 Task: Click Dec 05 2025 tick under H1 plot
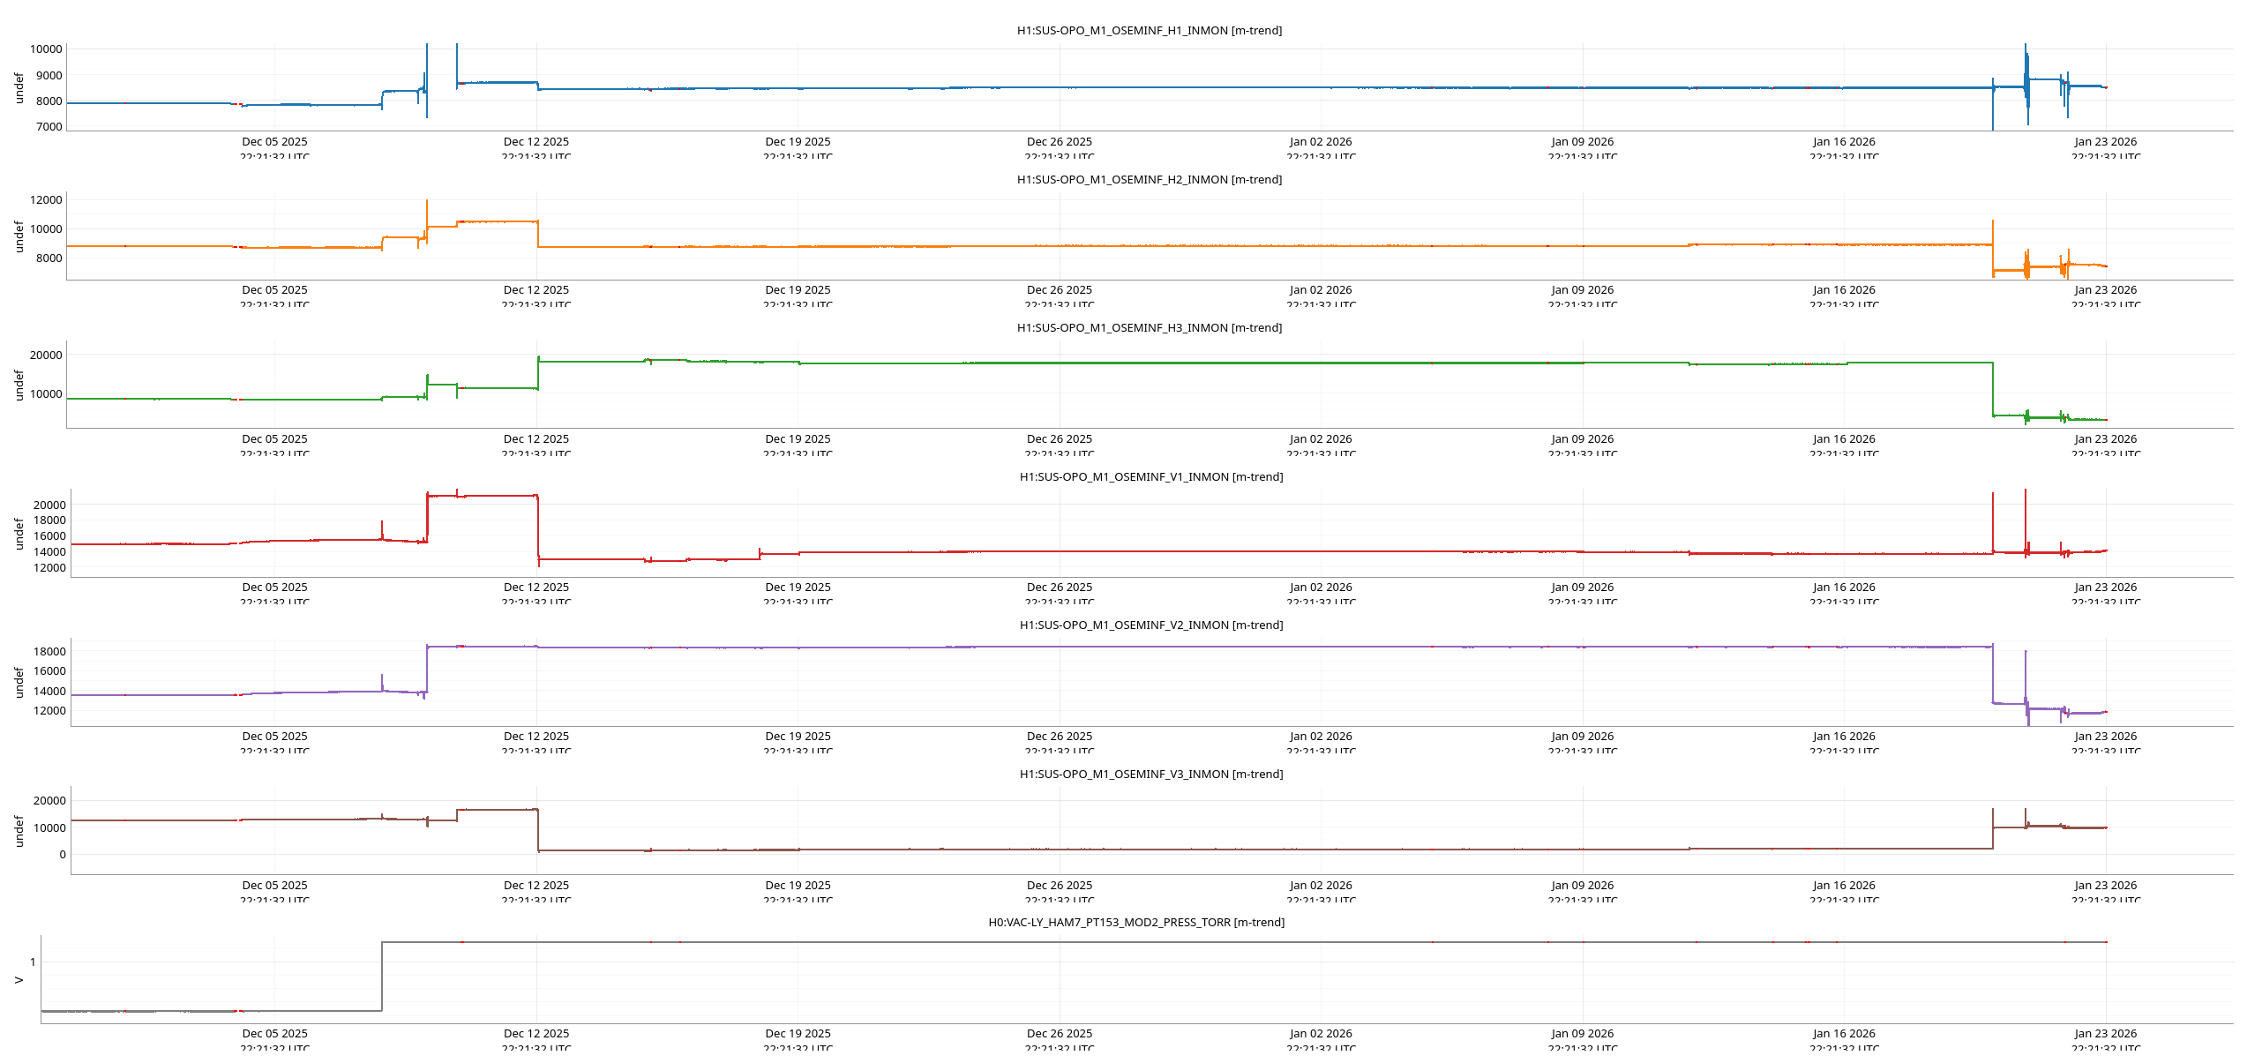click(x=274, y=142)
